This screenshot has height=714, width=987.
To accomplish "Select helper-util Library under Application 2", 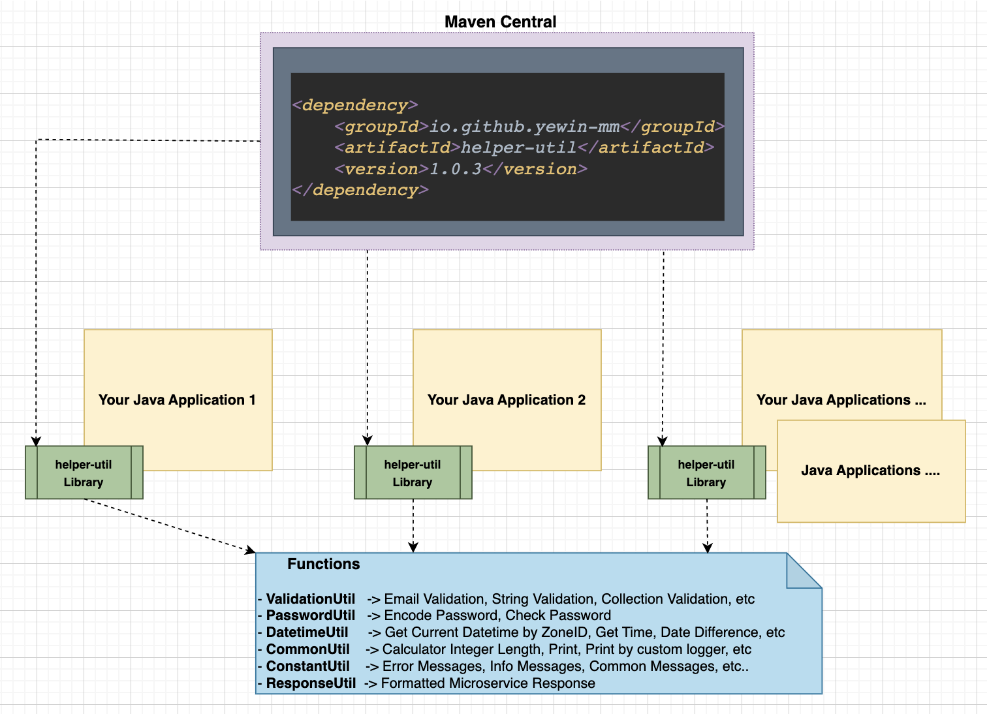I will tap(413, 473).
